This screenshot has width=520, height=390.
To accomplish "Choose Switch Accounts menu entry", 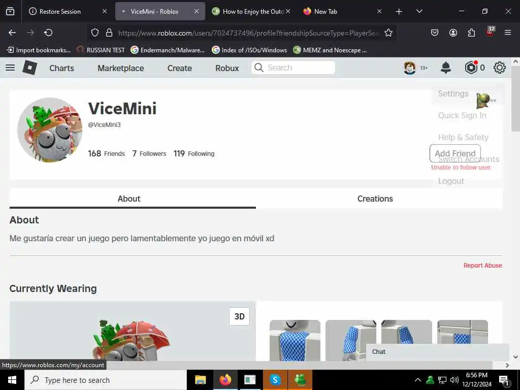I will click(x=468, y=159).
